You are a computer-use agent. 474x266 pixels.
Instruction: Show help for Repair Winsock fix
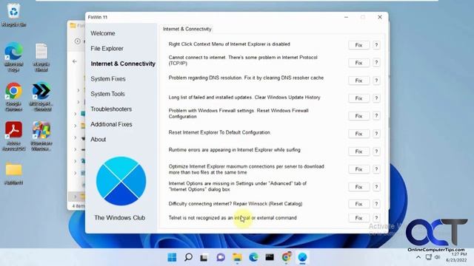pos(376,204)
